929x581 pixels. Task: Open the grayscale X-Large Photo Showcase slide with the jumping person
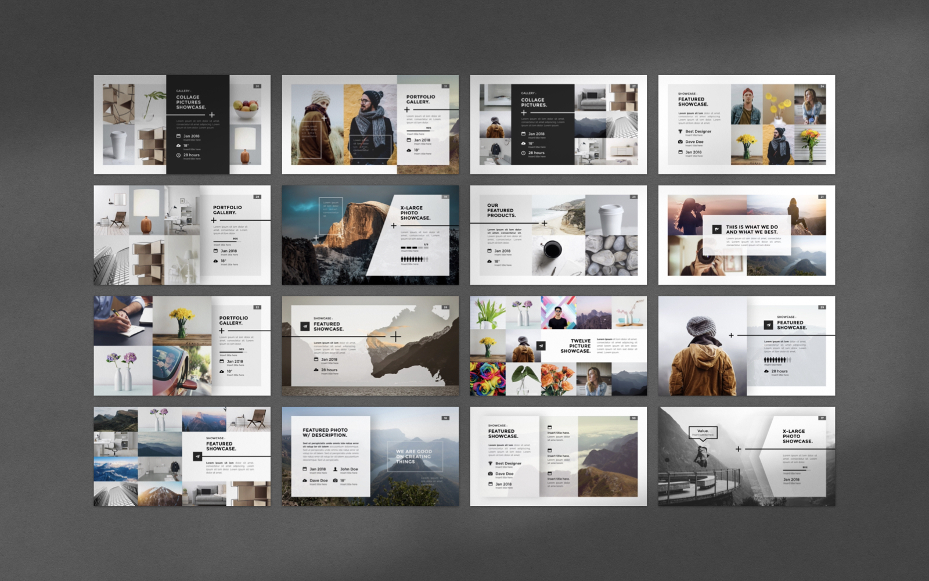pos(746,456)
